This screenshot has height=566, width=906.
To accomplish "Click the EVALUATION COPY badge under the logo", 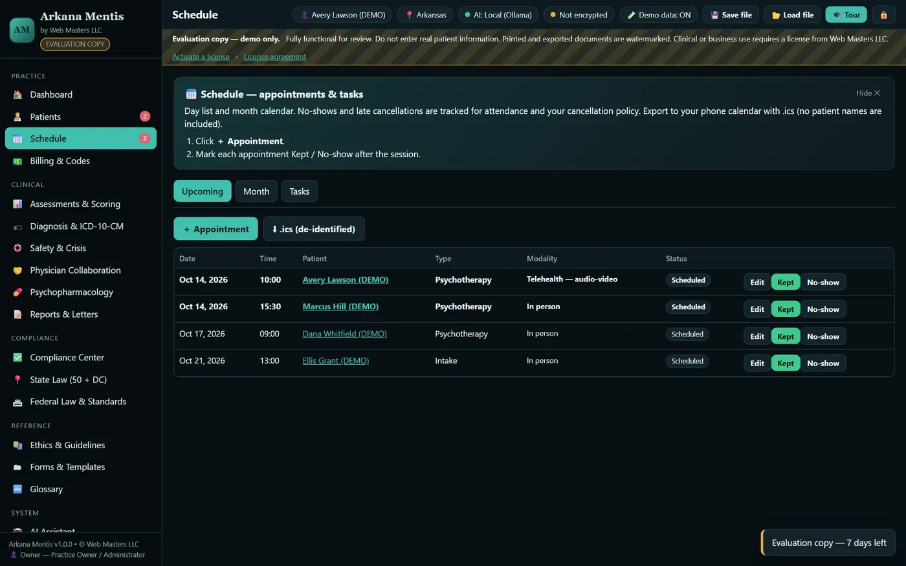I will 75,44.
